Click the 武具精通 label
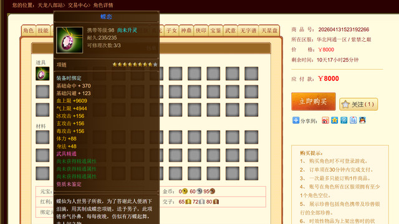 (67, 154)
